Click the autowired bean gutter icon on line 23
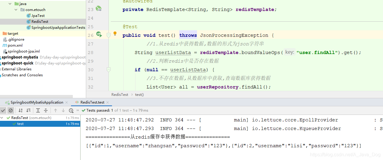Image resolution: width=383 pixels, height=160 pixels. (99, 9)
